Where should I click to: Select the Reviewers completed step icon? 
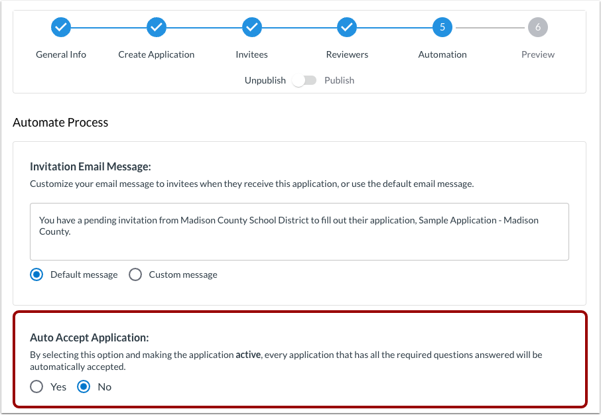click(x=347, y=27)
